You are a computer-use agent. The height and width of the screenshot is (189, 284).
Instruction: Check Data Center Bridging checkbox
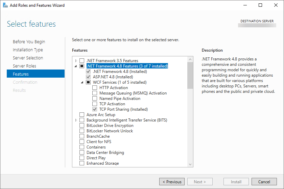(82, 153)
